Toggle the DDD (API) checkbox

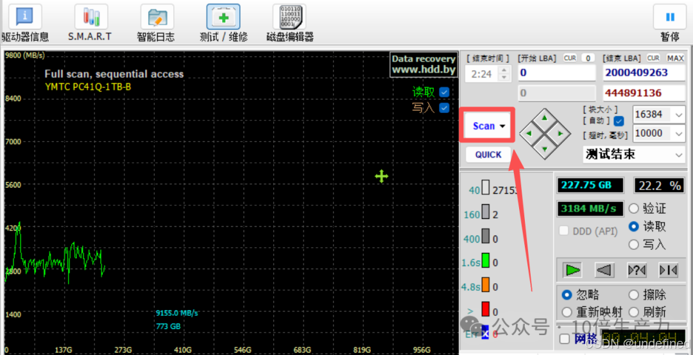coord(564,230)
